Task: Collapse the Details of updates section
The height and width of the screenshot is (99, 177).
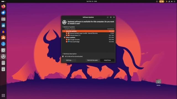Action: click(x=69, y=27)
